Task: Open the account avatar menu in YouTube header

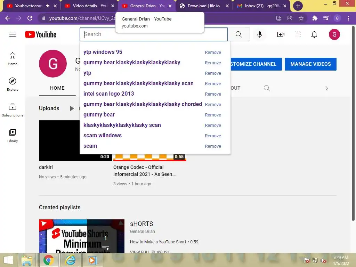Action: 334,34
